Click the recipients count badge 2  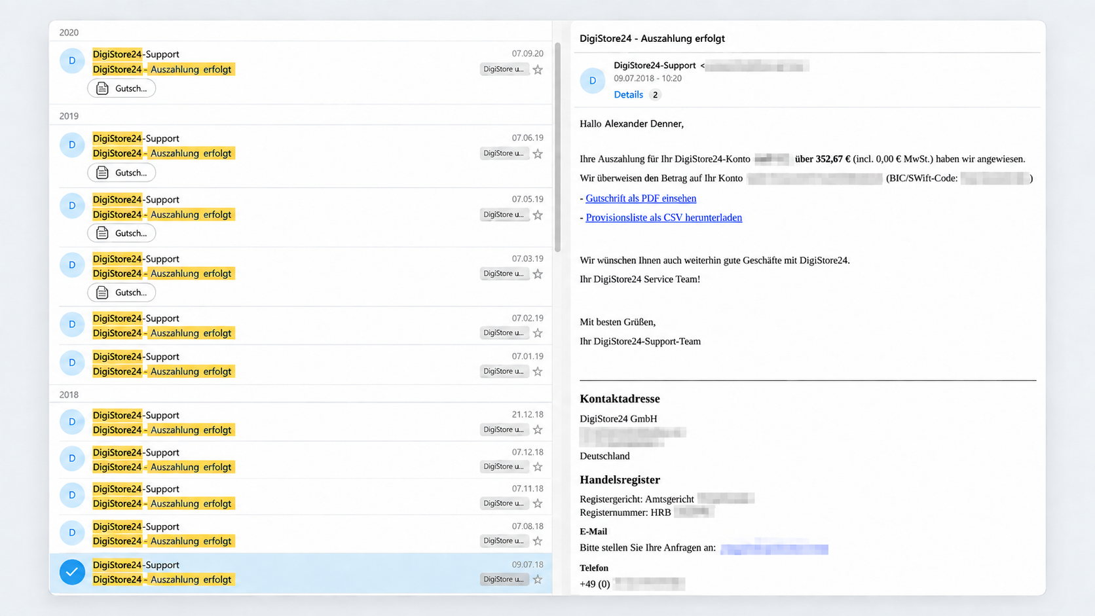[x=655, y=95]
